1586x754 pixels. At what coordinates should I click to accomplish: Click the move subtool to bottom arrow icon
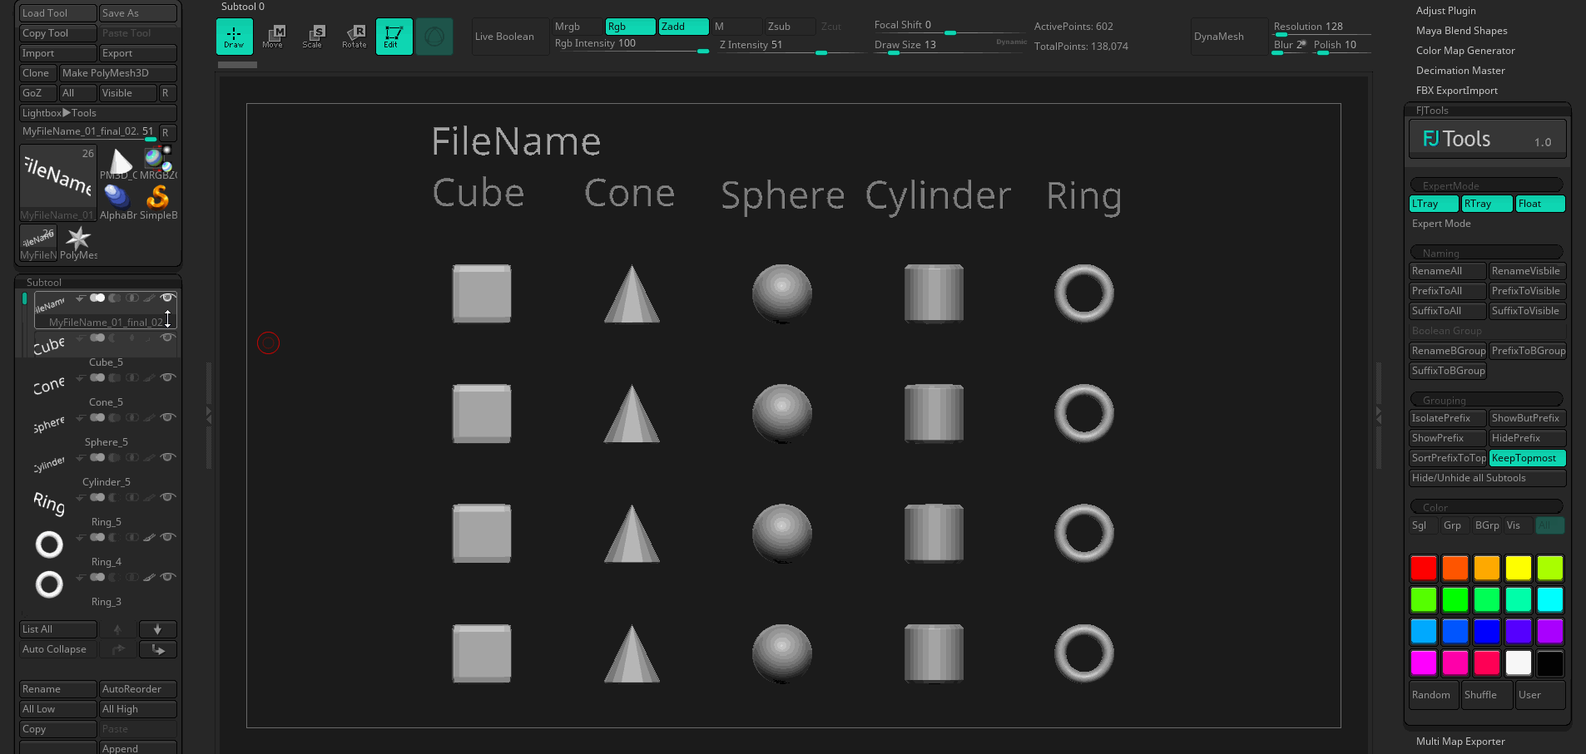(157, 649)
